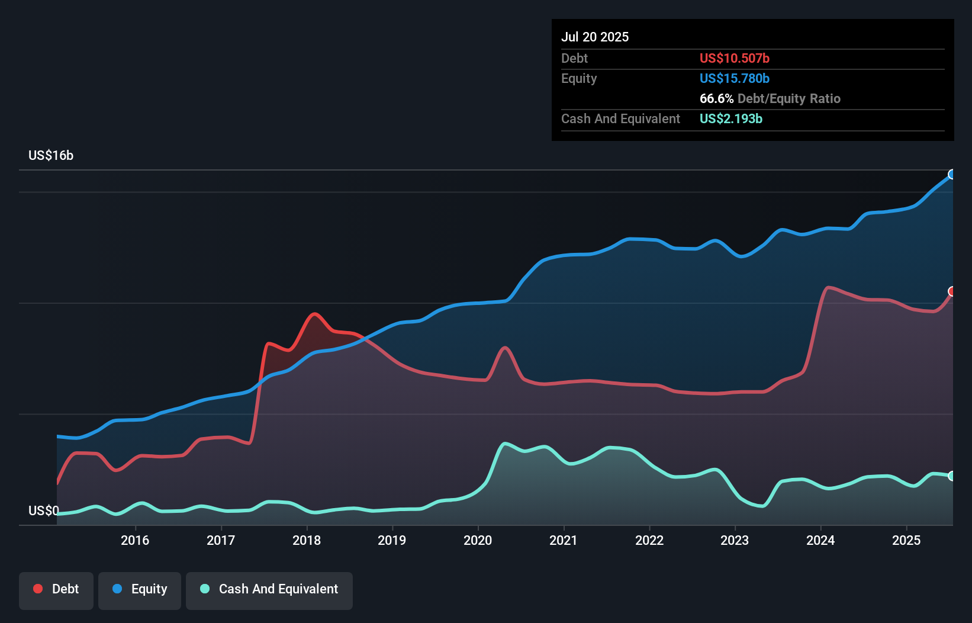Viewport: 972px width, 623px height.
Task: Click the Jul 20 2025 tooltip header
Action: [595, 37]
